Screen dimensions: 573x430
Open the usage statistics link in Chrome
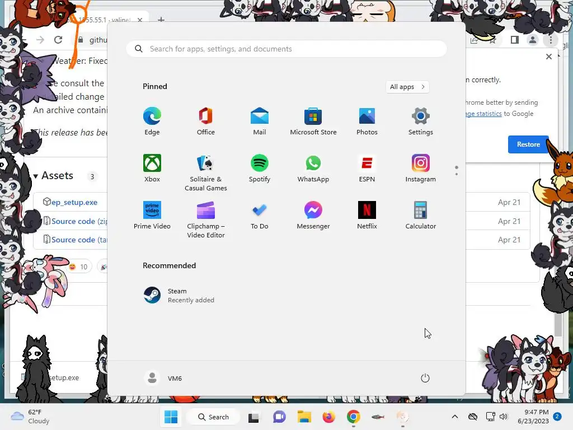pyautogui.click(x=483, y=114)
